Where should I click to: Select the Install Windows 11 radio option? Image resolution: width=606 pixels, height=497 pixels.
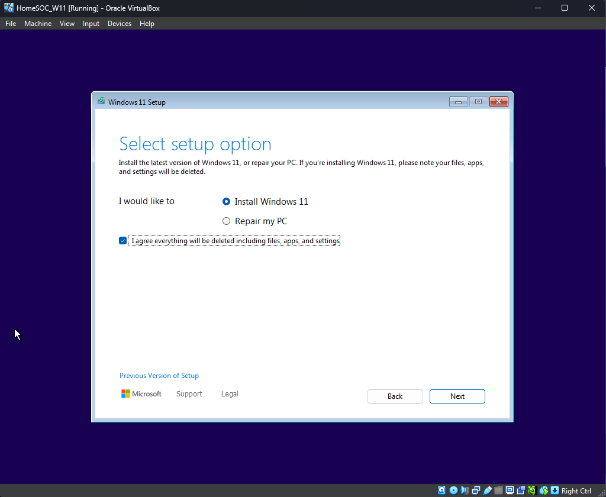point(226,201)
